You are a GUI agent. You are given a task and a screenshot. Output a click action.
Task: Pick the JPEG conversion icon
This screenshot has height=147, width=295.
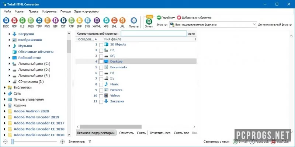[31, 20]
